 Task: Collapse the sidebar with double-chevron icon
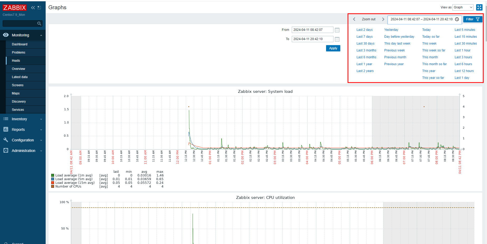[x=33, y=8]
